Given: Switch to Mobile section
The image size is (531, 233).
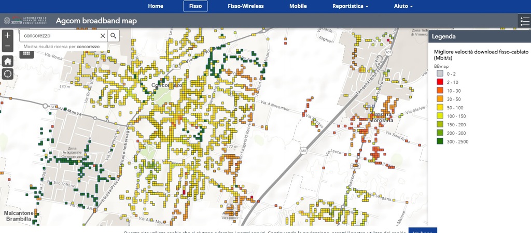Looking at the screenshot, I should [x=298, y=6].
